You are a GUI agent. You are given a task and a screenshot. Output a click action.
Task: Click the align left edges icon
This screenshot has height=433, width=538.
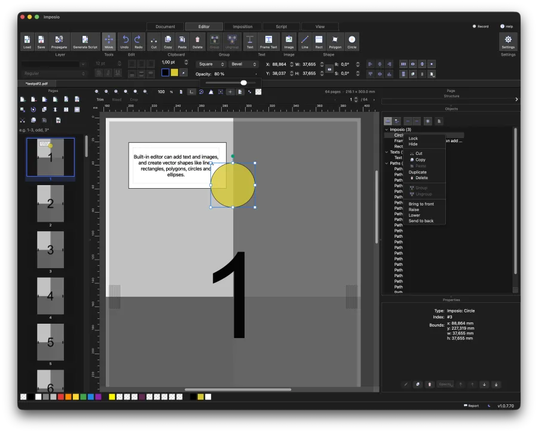[370, 64]
